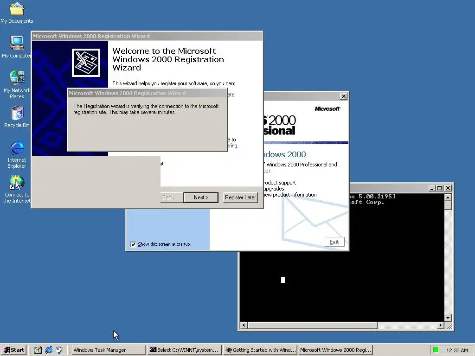Select Connect to the Internet shortcut
This screenshot has height=356, width=475.
tap(17, 189)
